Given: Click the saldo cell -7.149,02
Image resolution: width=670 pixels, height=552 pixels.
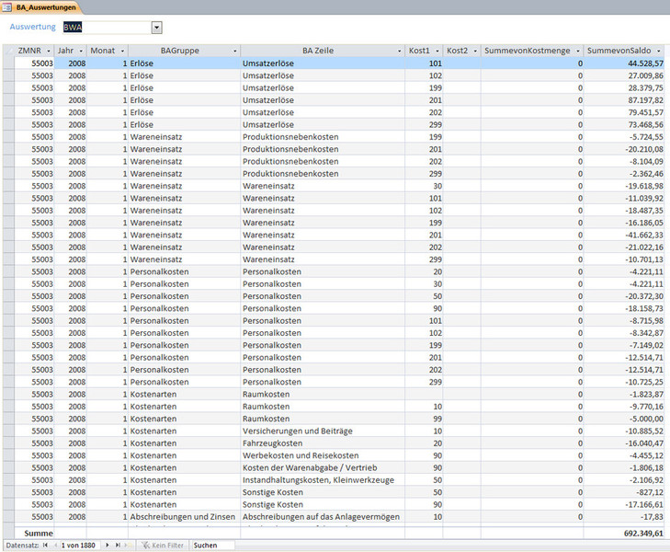Looking at the screenshot, I should [x=624, y=345].
